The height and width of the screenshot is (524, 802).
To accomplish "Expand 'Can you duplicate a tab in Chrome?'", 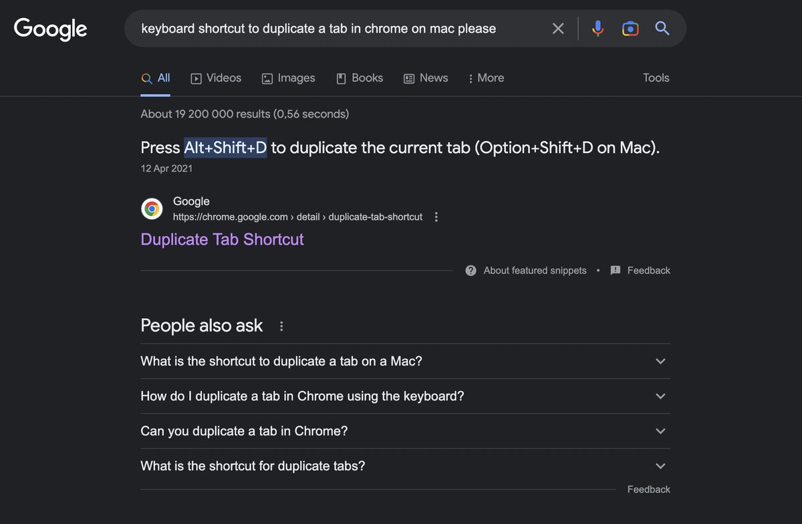I will click(x=405, y=431).
